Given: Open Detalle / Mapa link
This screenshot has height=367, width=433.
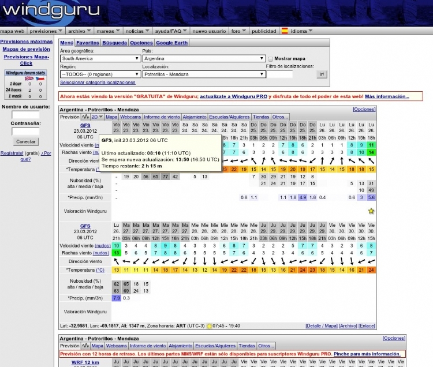Looking at the screenshot, I should pyautogui.click(x=322, y=326).
